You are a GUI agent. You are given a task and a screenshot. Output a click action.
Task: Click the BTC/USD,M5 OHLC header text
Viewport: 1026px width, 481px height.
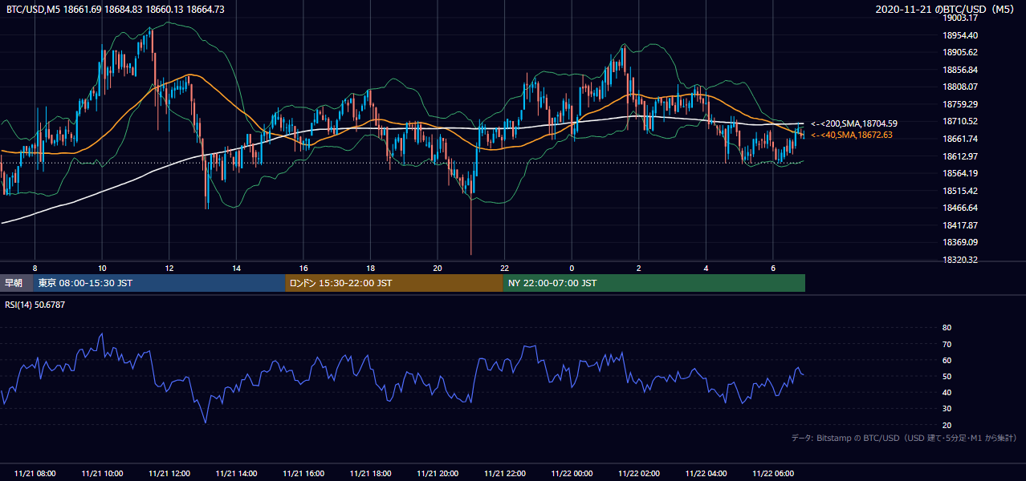point(116,9)
